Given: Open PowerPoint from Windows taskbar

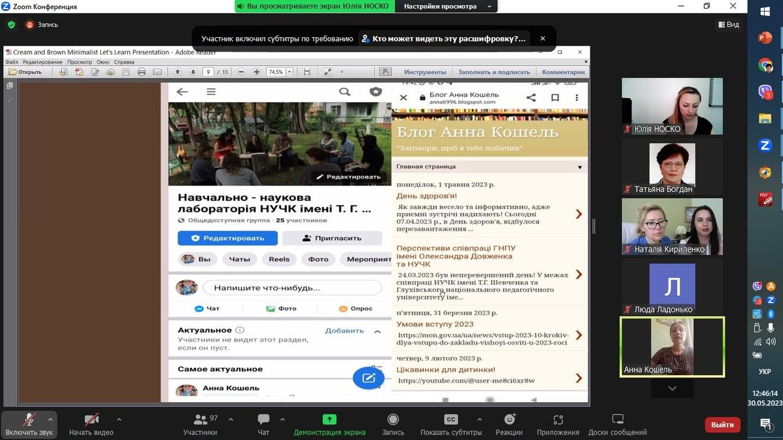Looking at the screenshot, I should (765, 38).
